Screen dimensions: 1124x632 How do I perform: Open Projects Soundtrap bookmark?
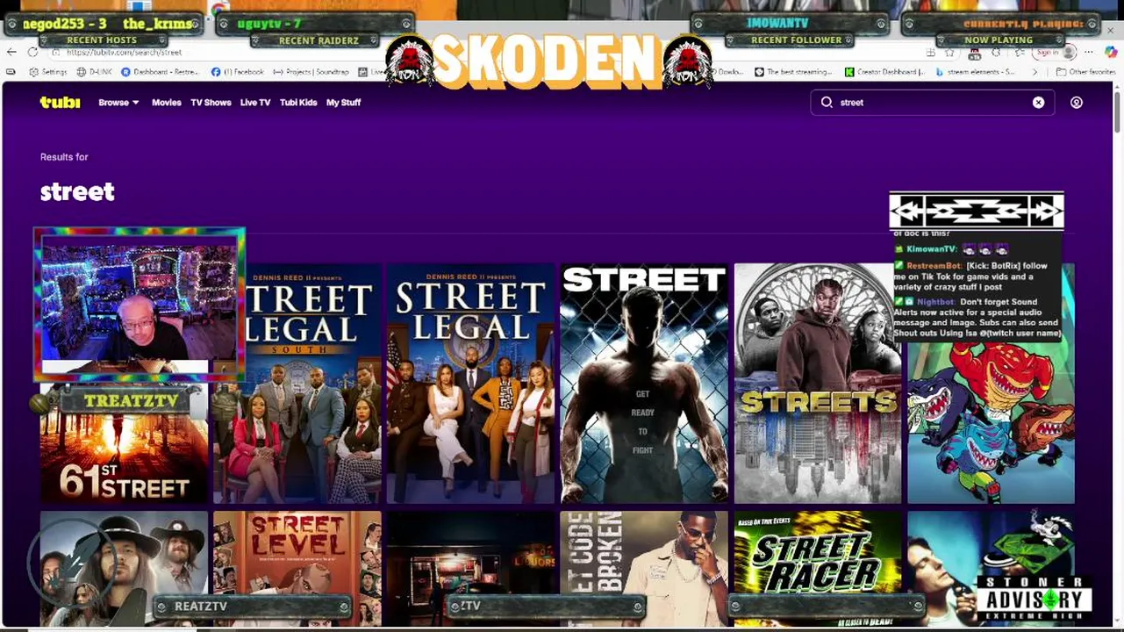(x=311, y=72)
